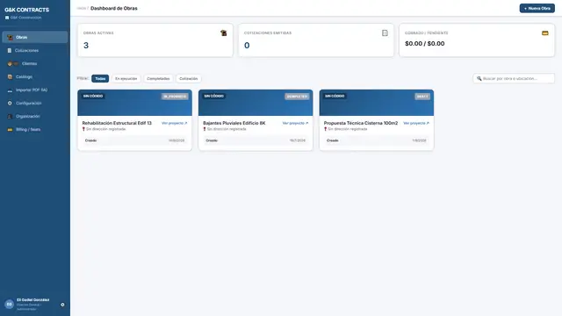Click the SIN CÓDIGO tag on Propuesta Técnica Cisterna card
The image size is (562, 316).
pyautogui.click(x=335, y=96)
